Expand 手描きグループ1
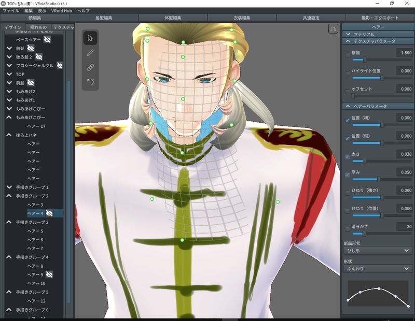The image size is (415, 321). (x=9, y=187)
